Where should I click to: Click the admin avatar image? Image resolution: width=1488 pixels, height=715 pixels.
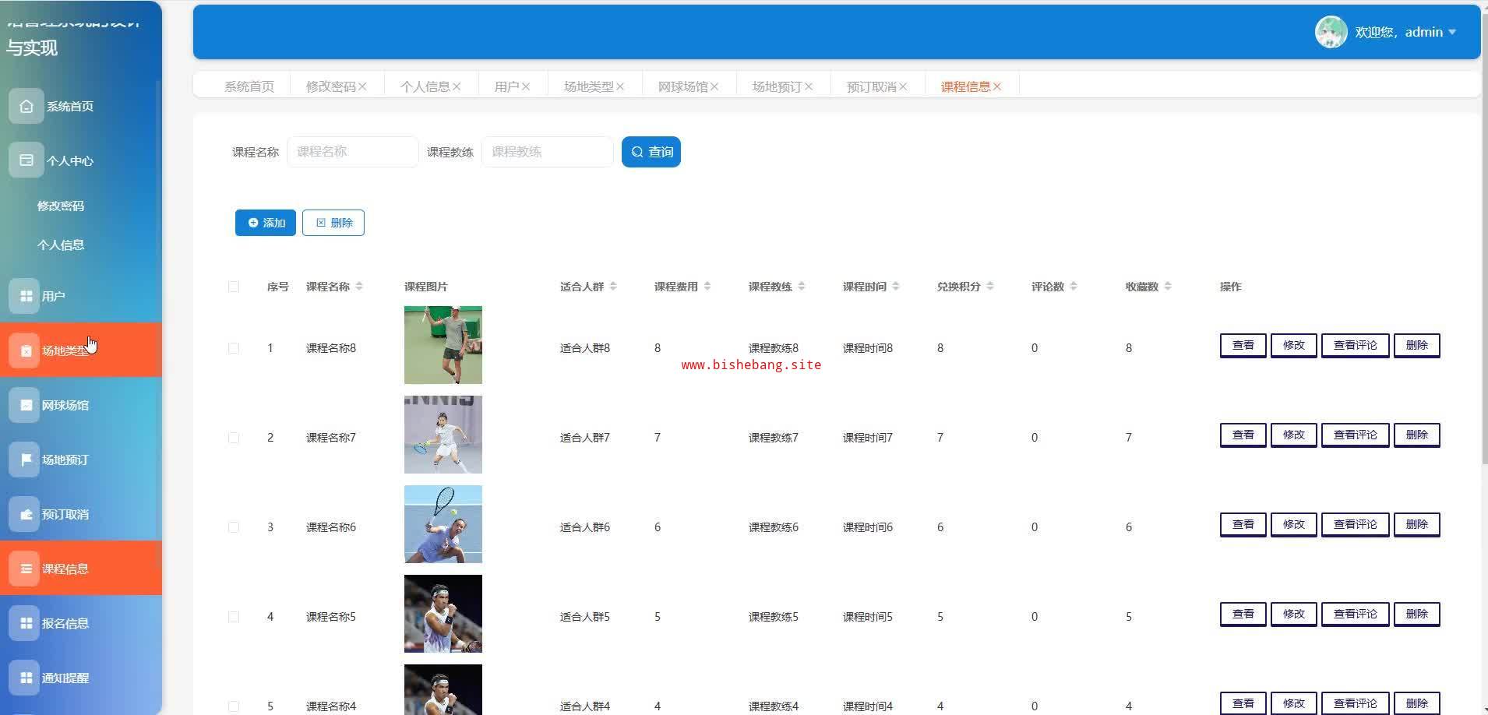click(x=1331, y=32)
